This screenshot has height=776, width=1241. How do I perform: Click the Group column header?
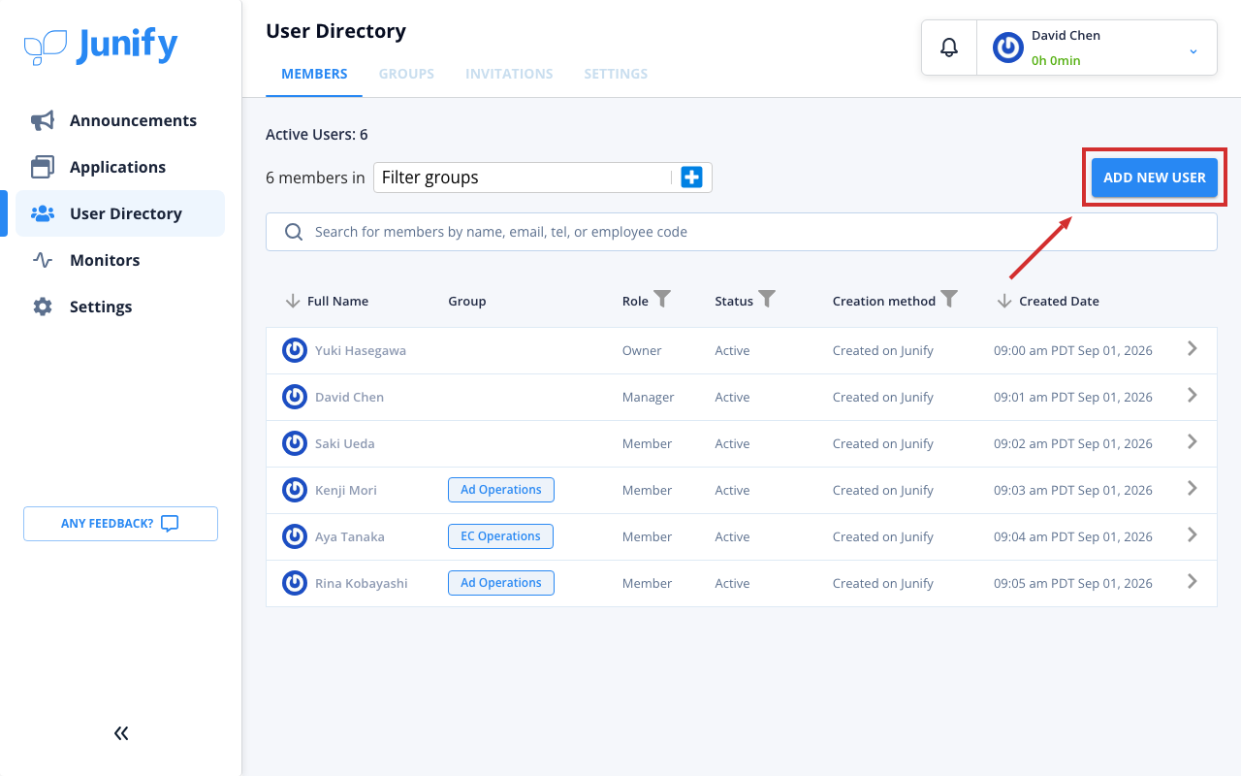467,301
